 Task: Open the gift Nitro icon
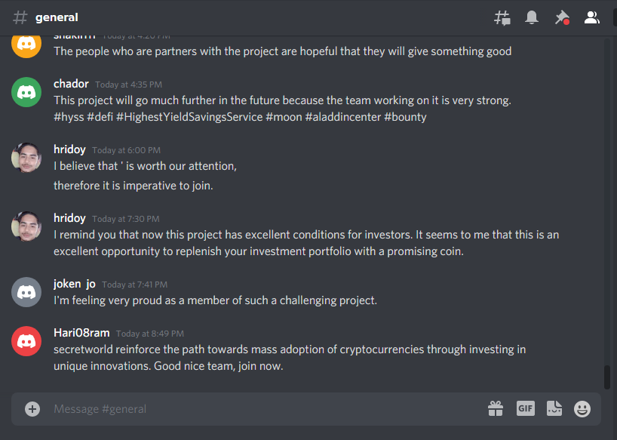pos(496,409)
